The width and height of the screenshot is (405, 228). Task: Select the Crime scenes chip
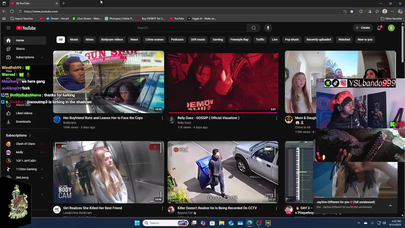coord(154,40)
